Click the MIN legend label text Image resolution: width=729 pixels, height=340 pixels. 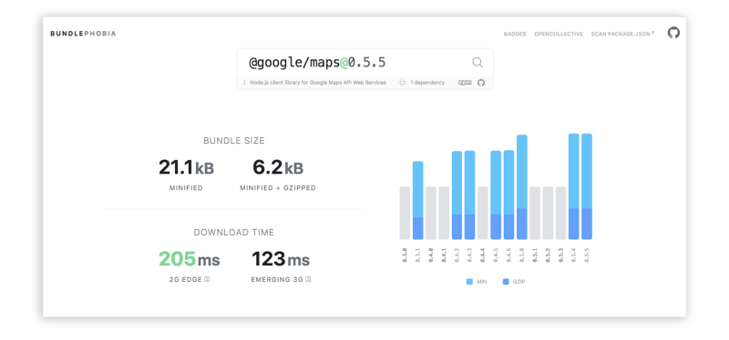pyautogui.click(x=482, y=282)
